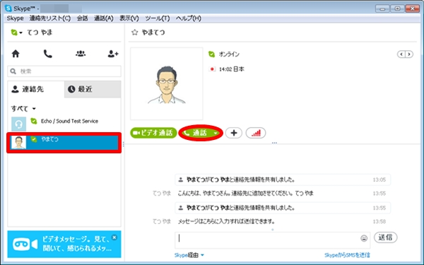Image resolution: width=424 pixels, height=265 pixels.
Task: Start a ビデオ通話 video call
Action: pyautogui.click(x=153, y=133)
